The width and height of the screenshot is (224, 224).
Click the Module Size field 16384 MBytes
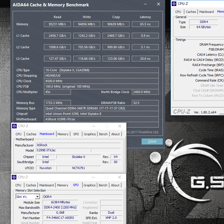(60, 202)
